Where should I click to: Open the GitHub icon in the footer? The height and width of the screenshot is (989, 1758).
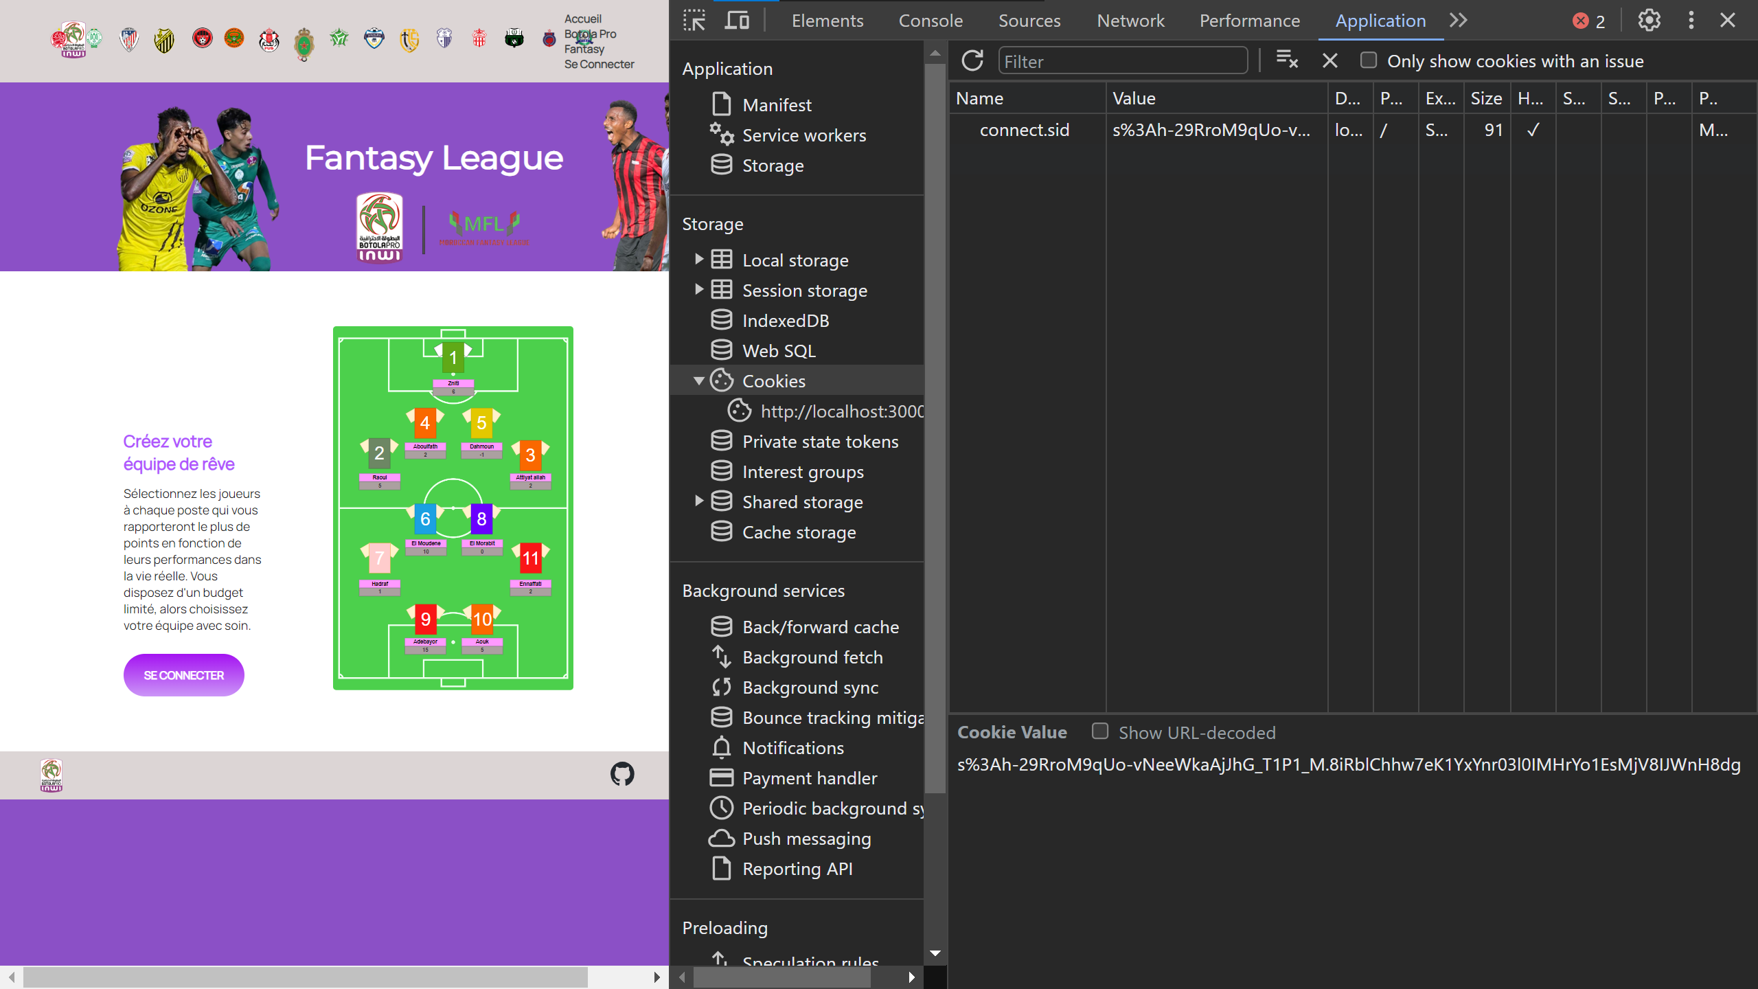pos(622,774)
